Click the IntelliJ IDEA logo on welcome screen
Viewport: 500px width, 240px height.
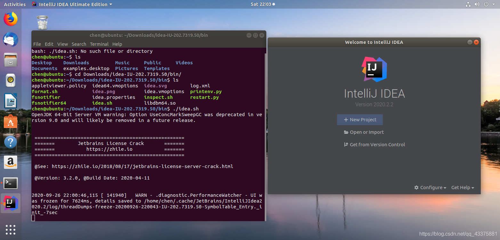point(374,69)
